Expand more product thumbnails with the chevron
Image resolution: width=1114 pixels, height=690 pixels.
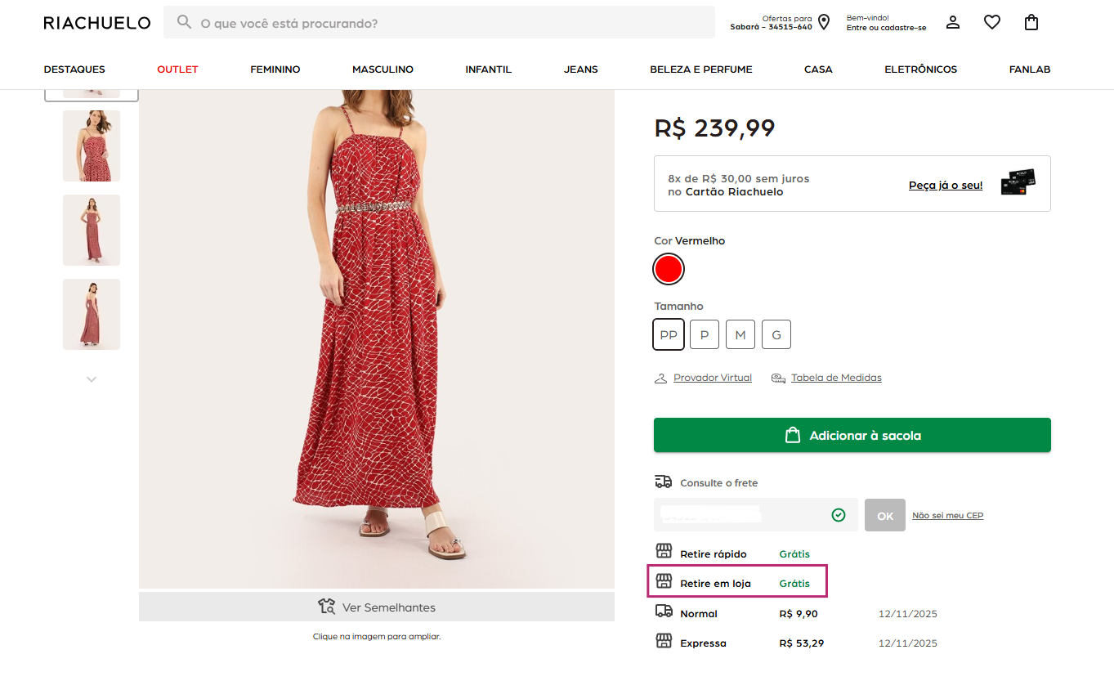[x=91, y=379]
